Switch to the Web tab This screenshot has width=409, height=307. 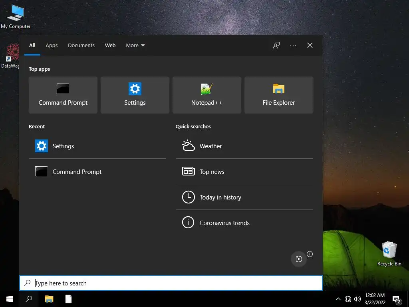point(110,46)
